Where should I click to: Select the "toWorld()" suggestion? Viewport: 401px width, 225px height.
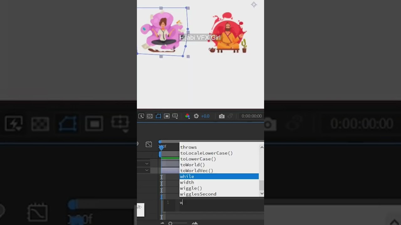click(192, 165)
